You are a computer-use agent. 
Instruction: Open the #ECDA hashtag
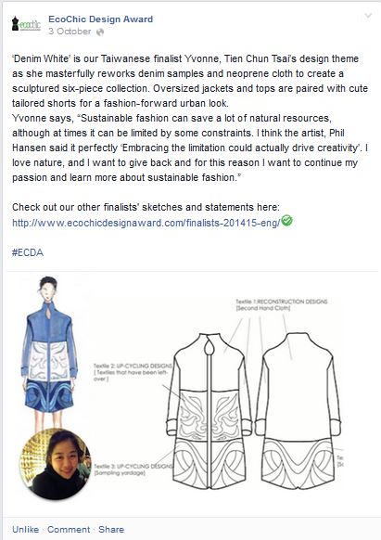[x=28, y=252]
